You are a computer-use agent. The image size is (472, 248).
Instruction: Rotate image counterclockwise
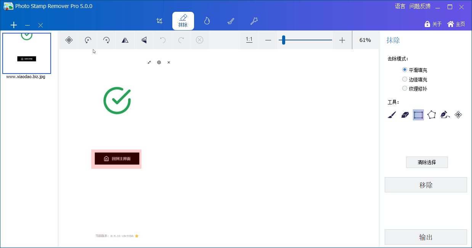(88, 40)
